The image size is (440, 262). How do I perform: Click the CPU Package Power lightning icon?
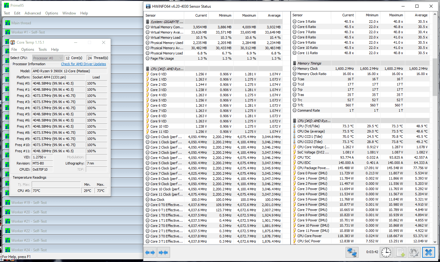295,168
